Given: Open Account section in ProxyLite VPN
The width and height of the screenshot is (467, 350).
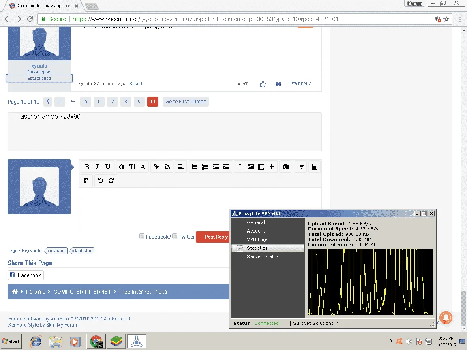Looking at the screenshot, I should pyautogui.click(x=256, y=231).
